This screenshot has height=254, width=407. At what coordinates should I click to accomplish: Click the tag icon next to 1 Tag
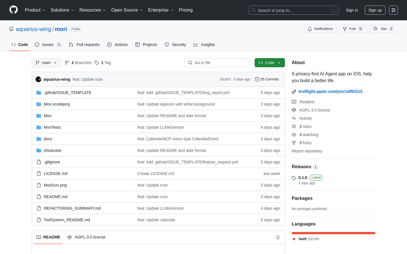click(x=97, y=63)
